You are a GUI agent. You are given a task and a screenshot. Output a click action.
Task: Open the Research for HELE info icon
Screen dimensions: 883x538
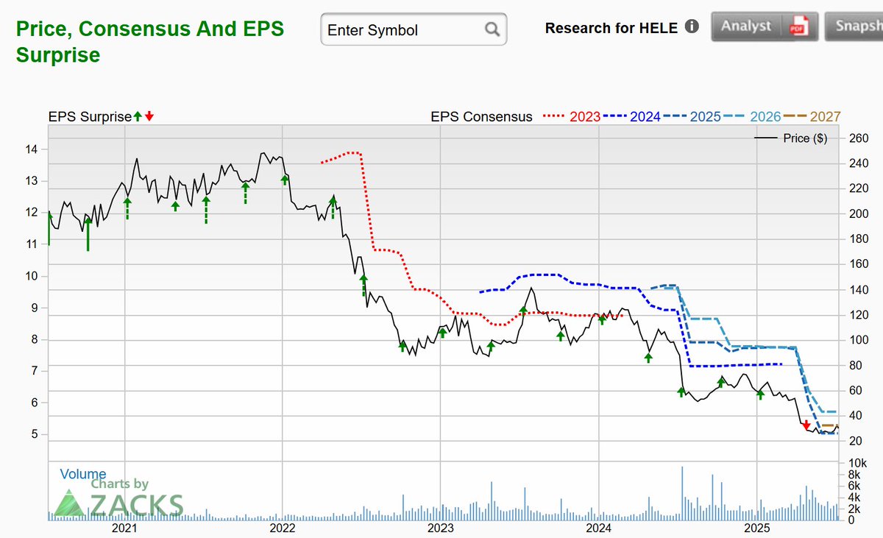(692, 27)
